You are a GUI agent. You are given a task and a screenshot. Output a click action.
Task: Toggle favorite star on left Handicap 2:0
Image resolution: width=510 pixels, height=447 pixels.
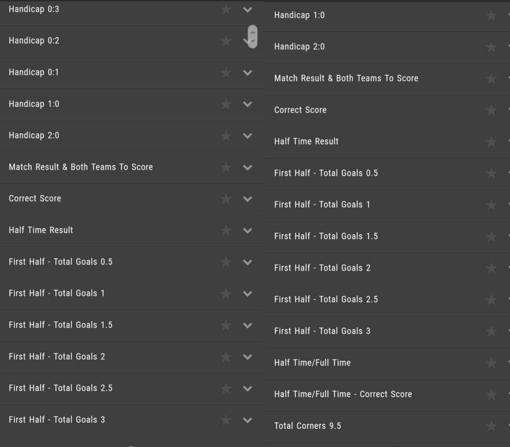(x=226, y=136)
